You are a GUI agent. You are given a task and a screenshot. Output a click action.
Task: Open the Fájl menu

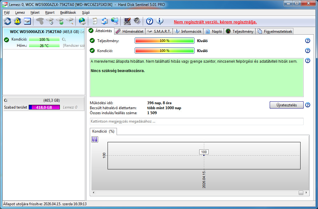(7, 12)
